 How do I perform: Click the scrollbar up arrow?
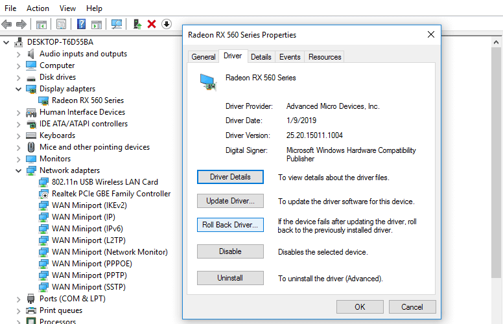point(496,42)
